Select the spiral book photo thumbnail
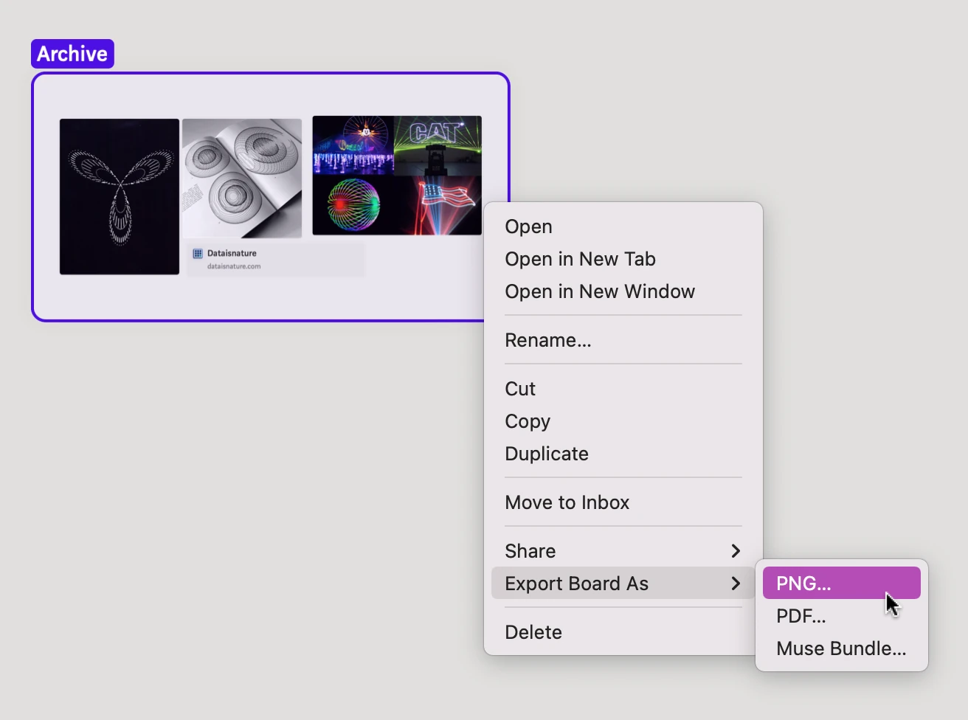The image size is (968, 720). point(242,178)
